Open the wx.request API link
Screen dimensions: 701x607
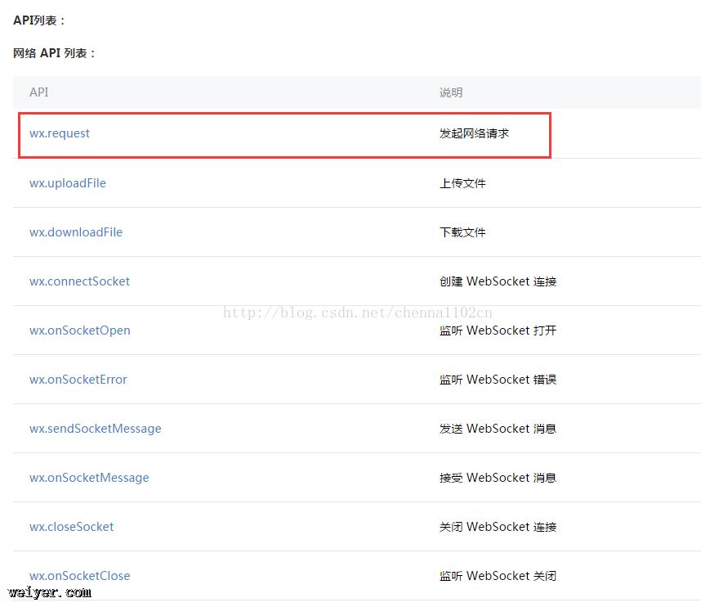[60, 133]
